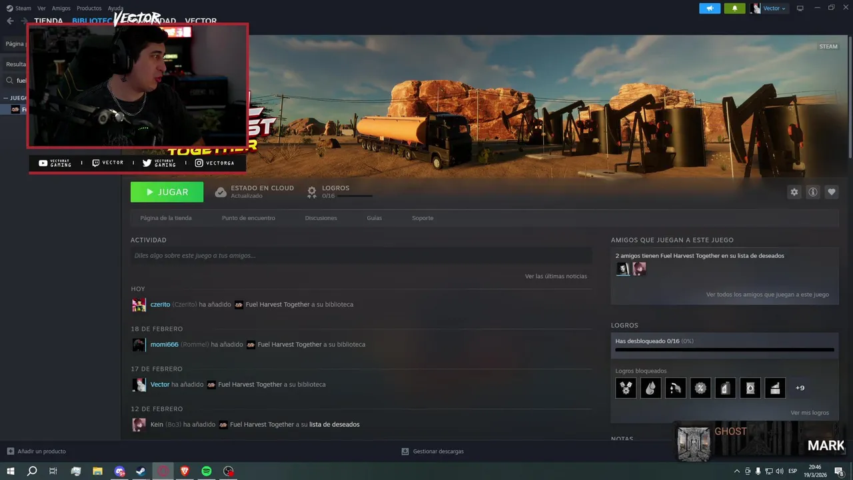Click the percent badge achievement icon

tap(700, 388)
